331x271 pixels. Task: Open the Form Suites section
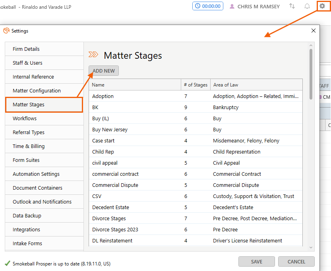(45, 160)
